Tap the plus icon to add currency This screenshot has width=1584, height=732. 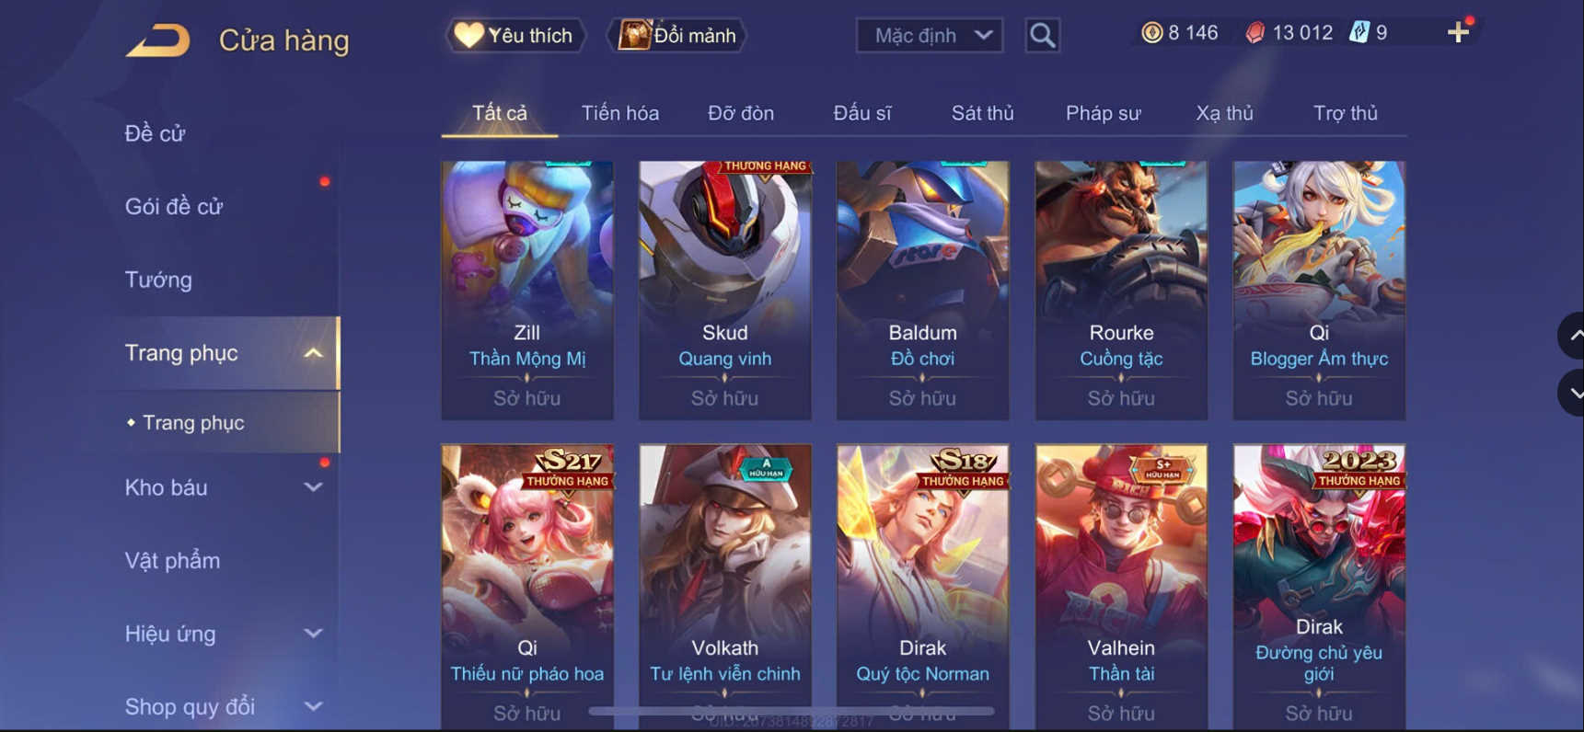coord(1458,33)
